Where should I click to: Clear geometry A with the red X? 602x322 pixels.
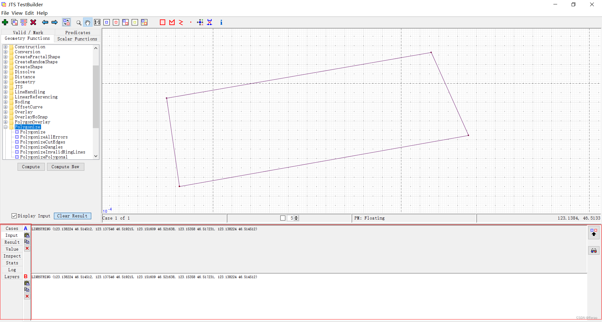[27, 248]
